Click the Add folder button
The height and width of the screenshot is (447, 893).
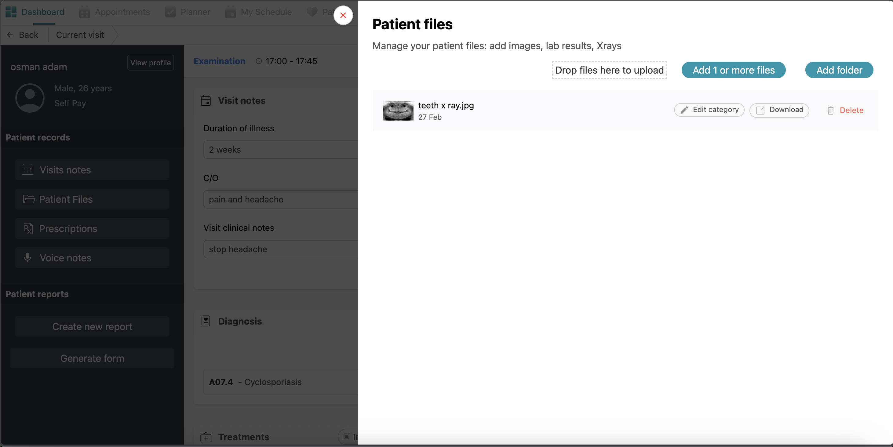(x=839, y=70)
